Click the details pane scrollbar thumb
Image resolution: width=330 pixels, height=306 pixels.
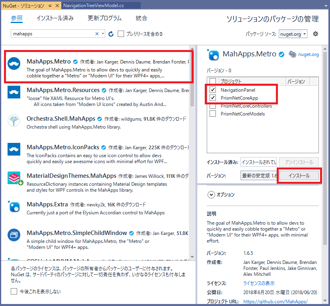[325, 149]
